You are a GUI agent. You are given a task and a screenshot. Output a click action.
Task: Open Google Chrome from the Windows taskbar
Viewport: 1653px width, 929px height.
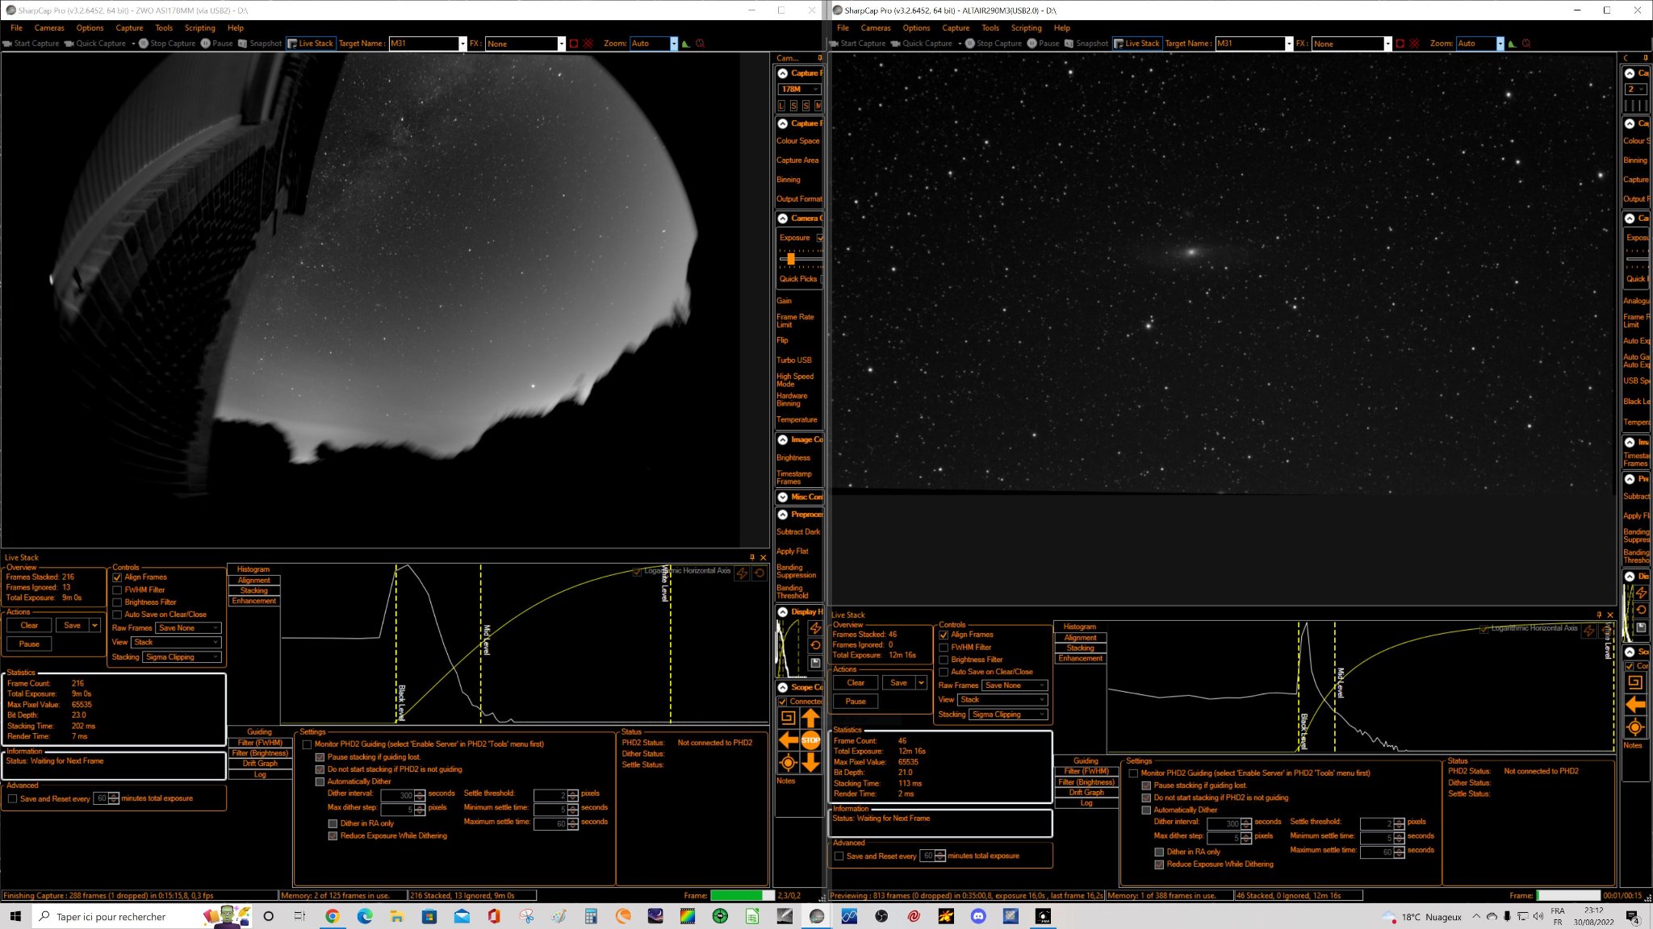pos(332,916)
